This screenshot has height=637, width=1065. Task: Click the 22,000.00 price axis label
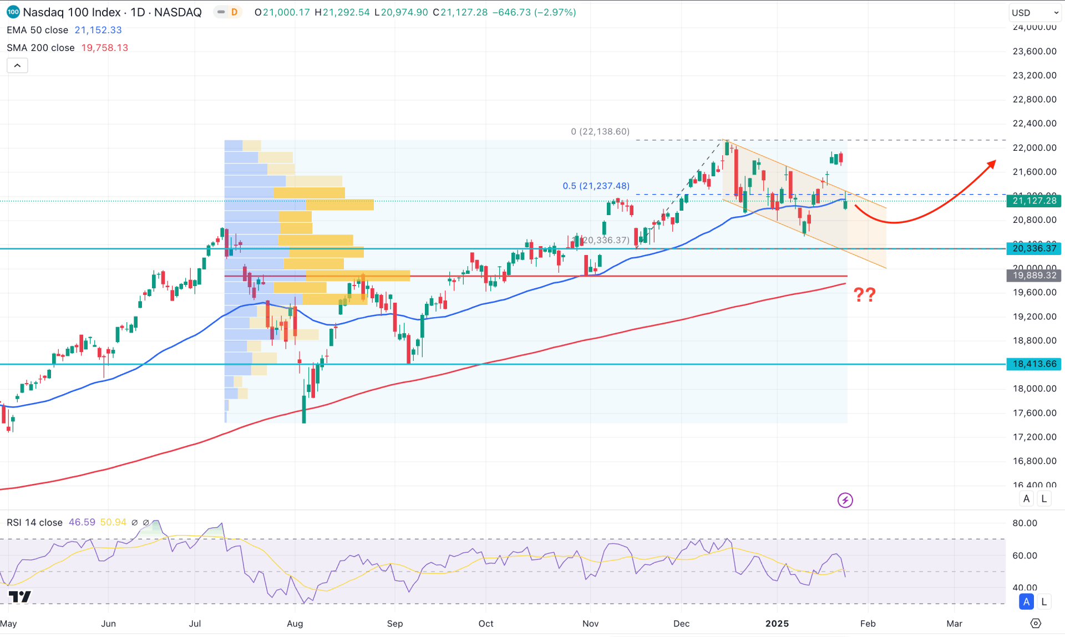[1034, 147]
